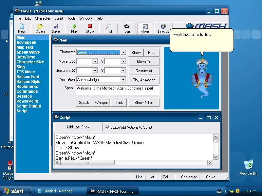Select Adv Speak in the side list
Viewport: 262px width, 196px height.
(x=27, y=42)
